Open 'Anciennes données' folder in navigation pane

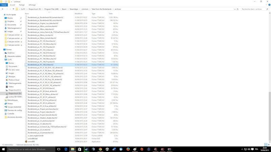pyautogui.click(x=15, y=117)
